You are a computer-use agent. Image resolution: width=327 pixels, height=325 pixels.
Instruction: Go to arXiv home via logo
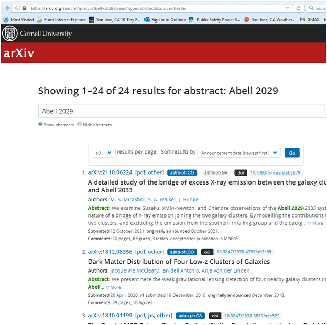[19, 53]
